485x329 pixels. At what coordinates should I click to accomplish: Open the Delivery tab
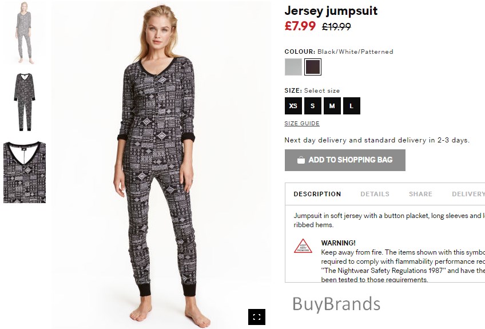tap(468, 194)
